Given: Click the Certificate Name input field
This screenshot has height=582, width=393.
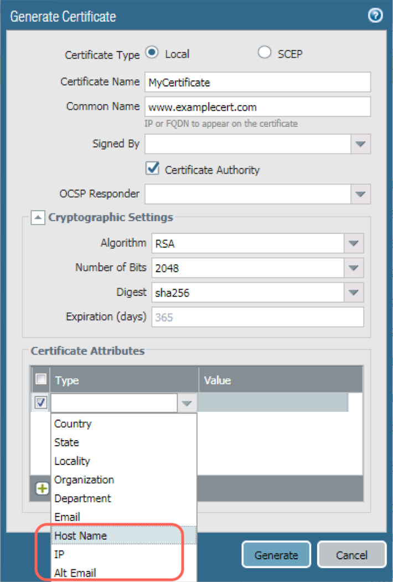Looking at the screenshot, I should point(257,82).
